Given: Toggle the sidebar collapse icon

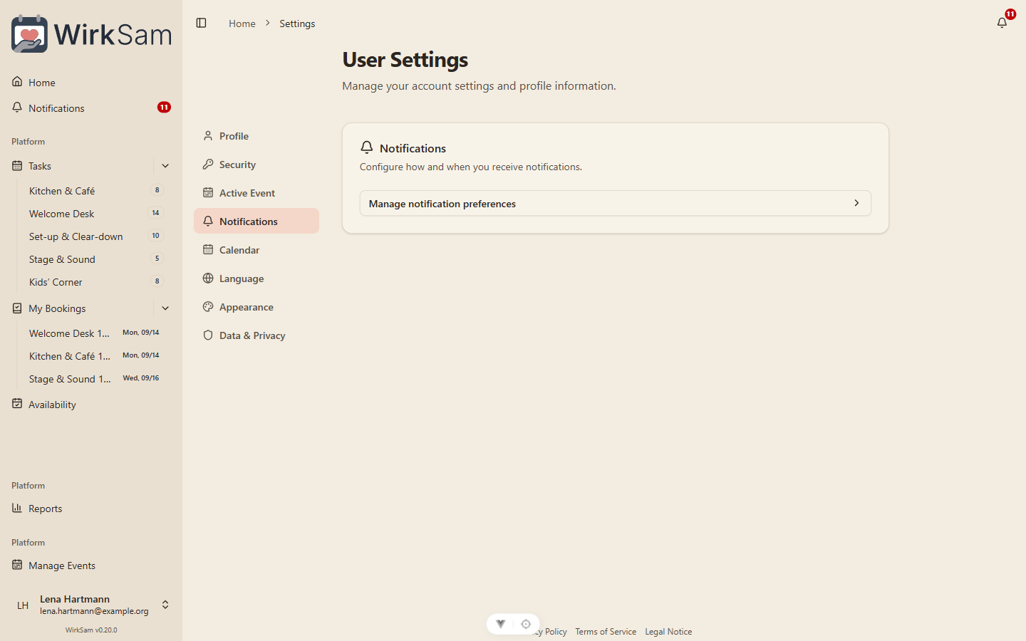Looking at the screenshot, I should coord(201,23).
